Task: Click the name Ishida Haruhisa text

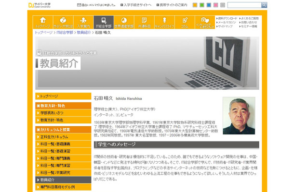Action: 129,98
